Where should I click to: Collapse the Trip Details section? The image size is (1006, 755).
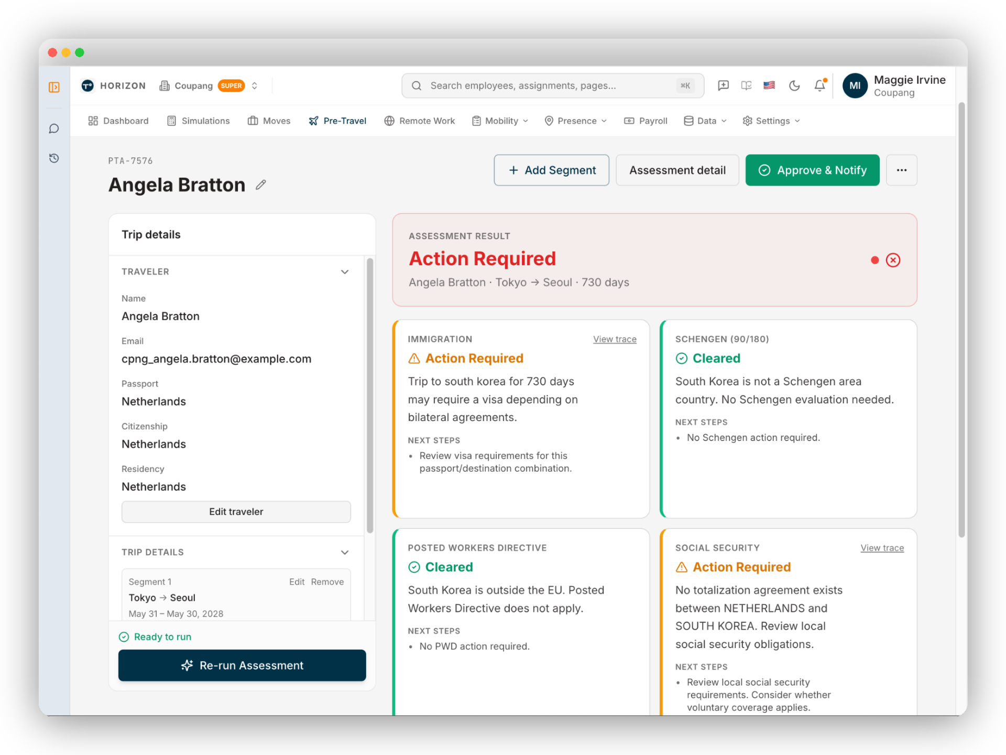[x=344, y=552]
